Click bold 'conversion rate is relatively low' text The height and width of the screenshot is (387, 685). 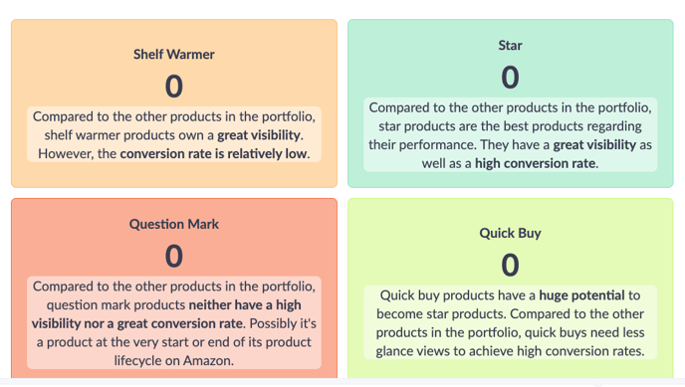(x=214, y=154)
